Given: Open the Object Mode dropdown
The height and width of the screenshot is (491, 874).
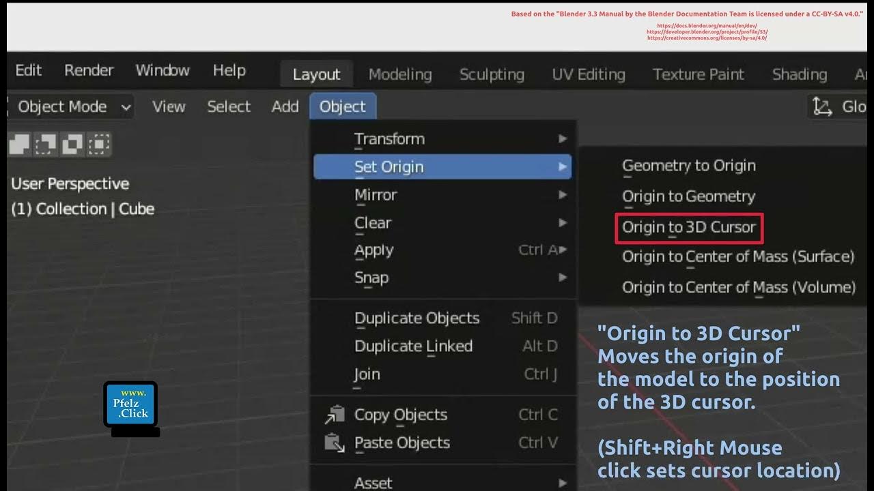Looking at the screenshot, I should (72, 106).
